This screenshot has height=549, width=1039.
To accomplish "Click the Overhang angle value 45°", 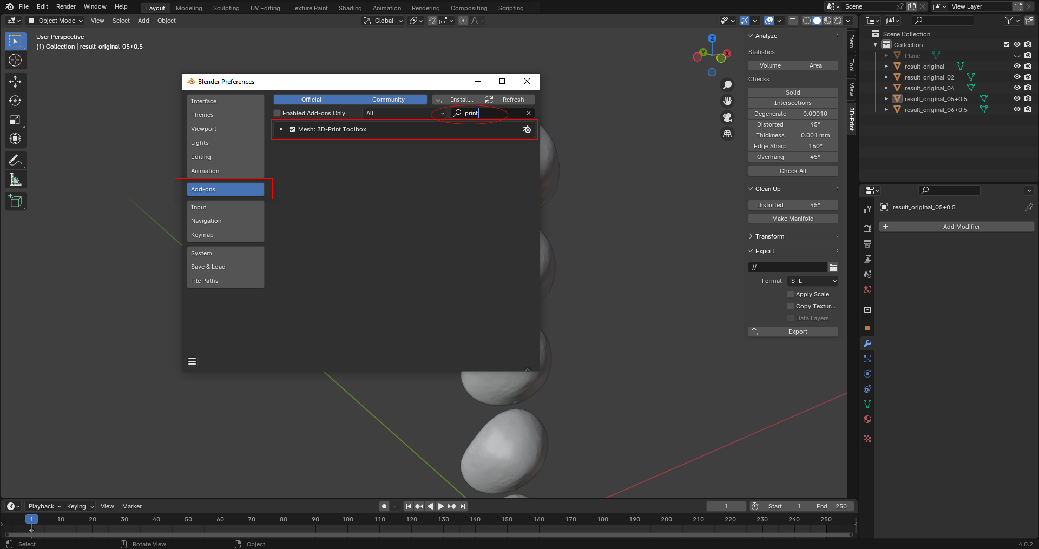I will tap(816, 157).
